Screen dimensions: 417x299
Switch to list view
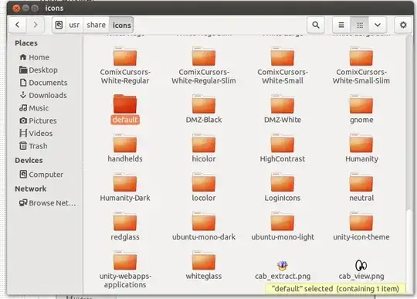pyautogui.click(x=341, y=25)
